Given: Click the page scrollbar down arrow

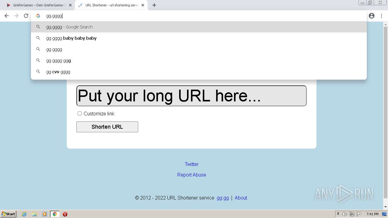Looking at the screenshot, I should [x=386, y=207].
